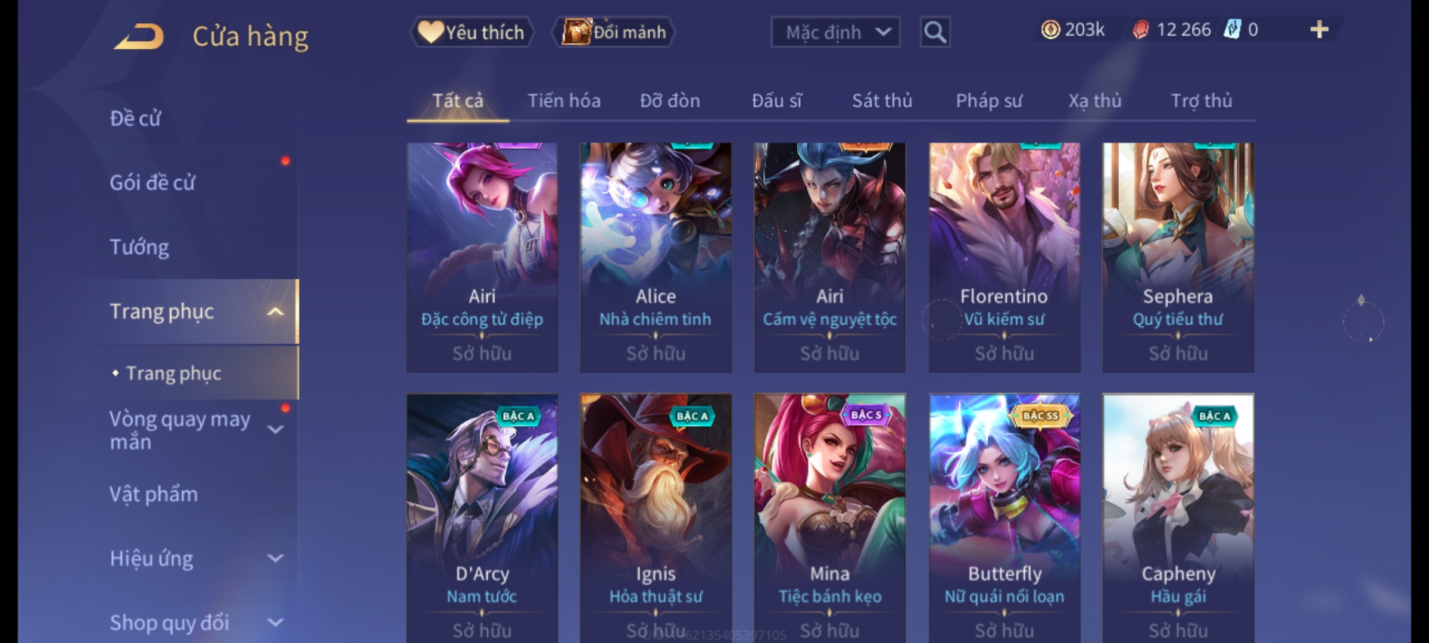Viewport: 1429px width, 643px height.
Task: Switch to the Tiến hóa tab
Action: 564,101
